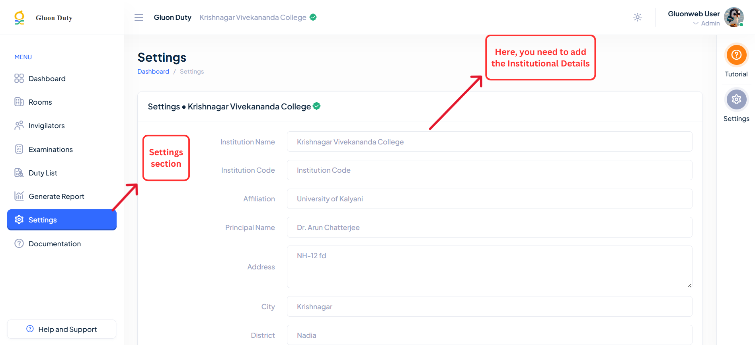The width and height of the screenshot is (755, 345).
Task: Expand the Admin user dropdown chevron
Action: click(x=696, y=23)
